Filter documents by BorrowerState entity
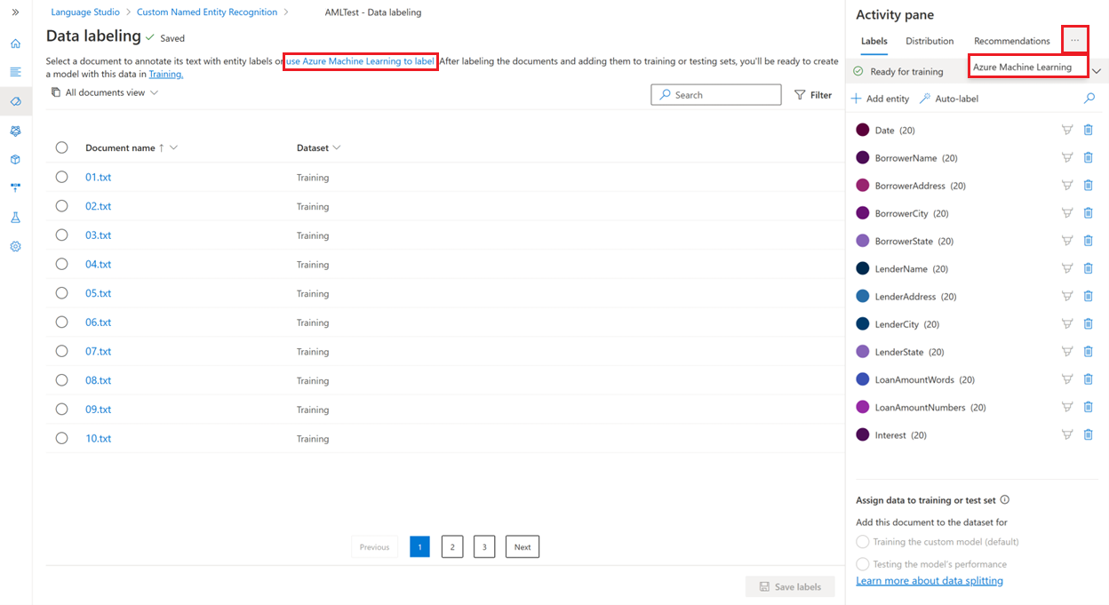1109x605 pixels. tap(1067, 241)
